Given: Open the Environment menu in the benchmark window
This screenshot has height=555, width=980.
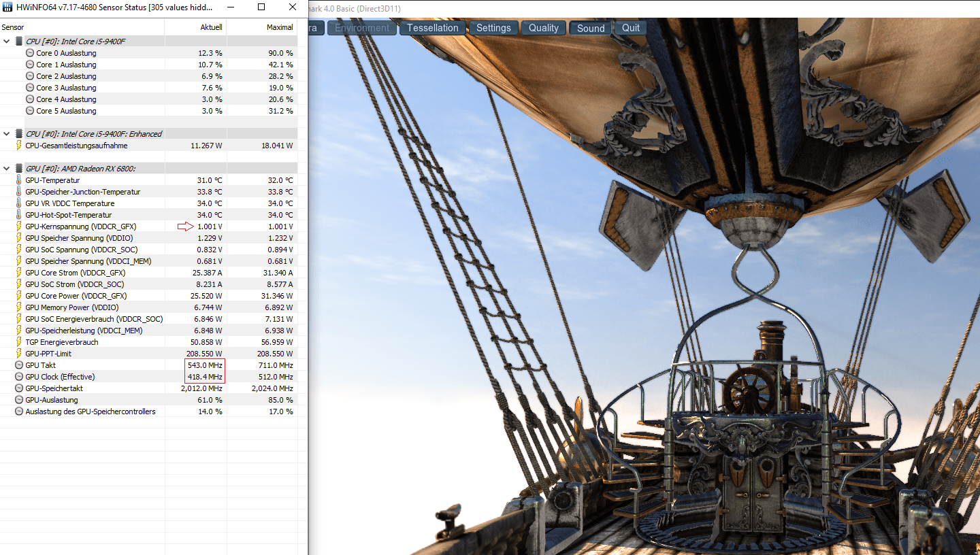Looking at the screenshot, I should [362, 28].
